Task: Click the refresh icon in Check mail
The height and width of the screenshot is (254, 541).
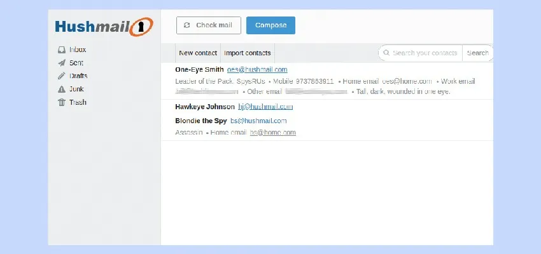Action: pos(187,25)
